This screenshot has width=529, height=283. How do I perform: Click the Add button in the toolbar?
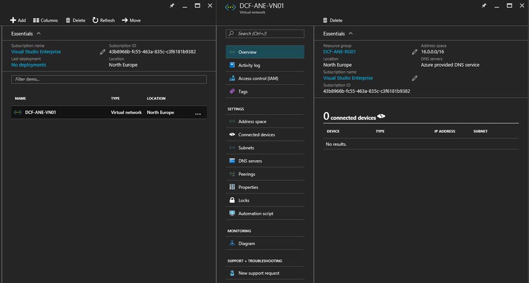point(17,20)
